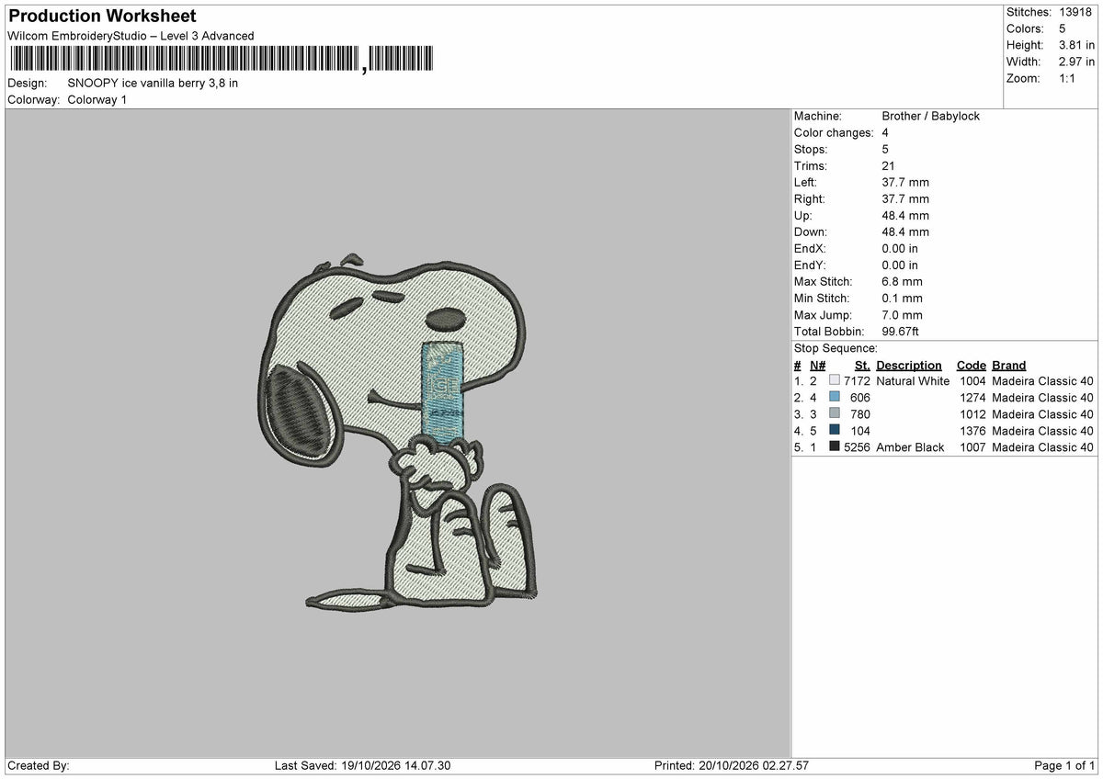Click the 'Production Worksheet' title
Image resolution: width=1103 pixels, height=779 pixels.
(x=102, y=17)
